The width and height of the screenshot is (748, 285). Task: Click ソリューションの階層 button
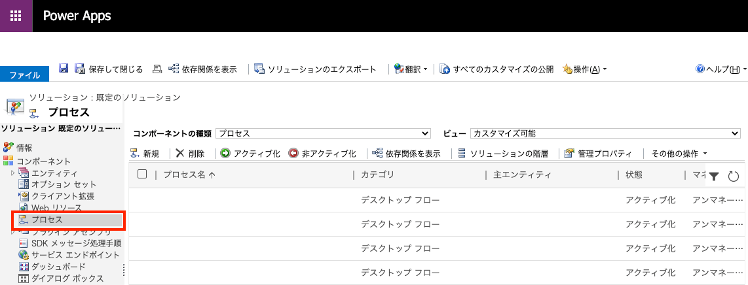502,154
